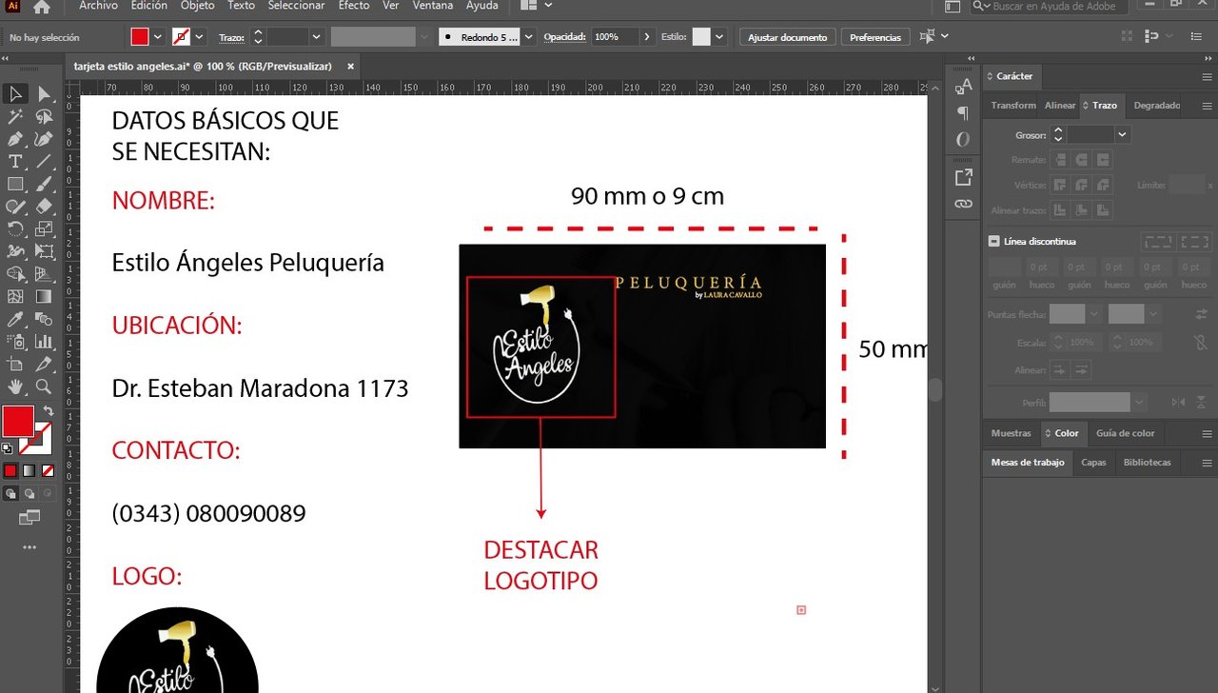Select the Eyedropper tool
The height and width of the screenshot is (693, 1218).
tap(15, 319)
